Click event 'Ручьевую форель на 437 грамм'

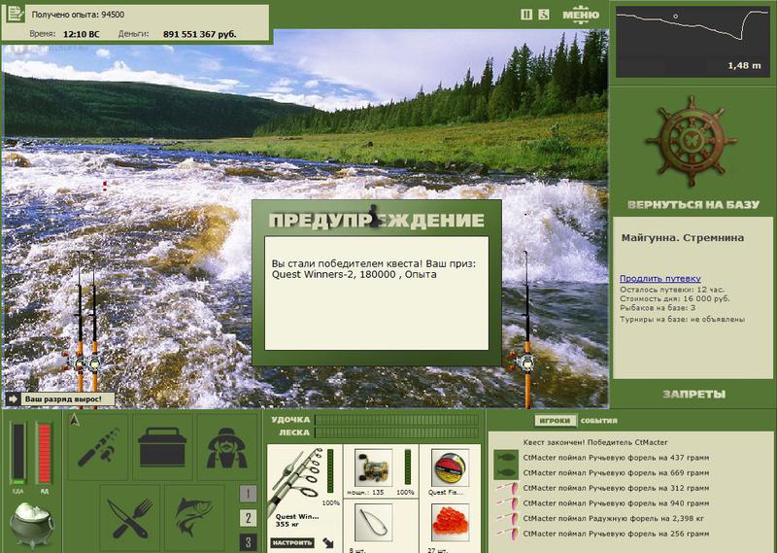pyautogui.click(x=616, y=458)
